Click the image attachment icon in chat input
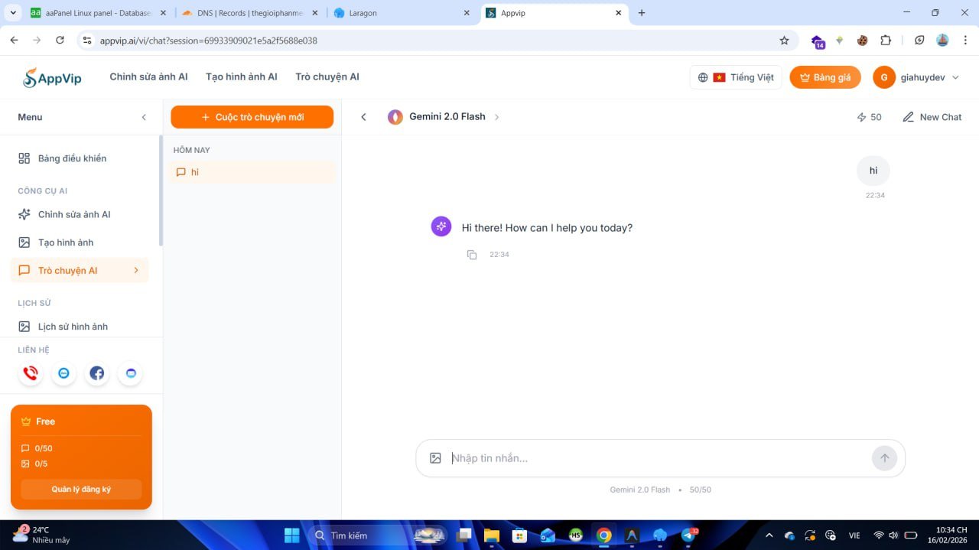Image resolution: width=979 pixels, height=550 pixels. [x=435, y=457]
